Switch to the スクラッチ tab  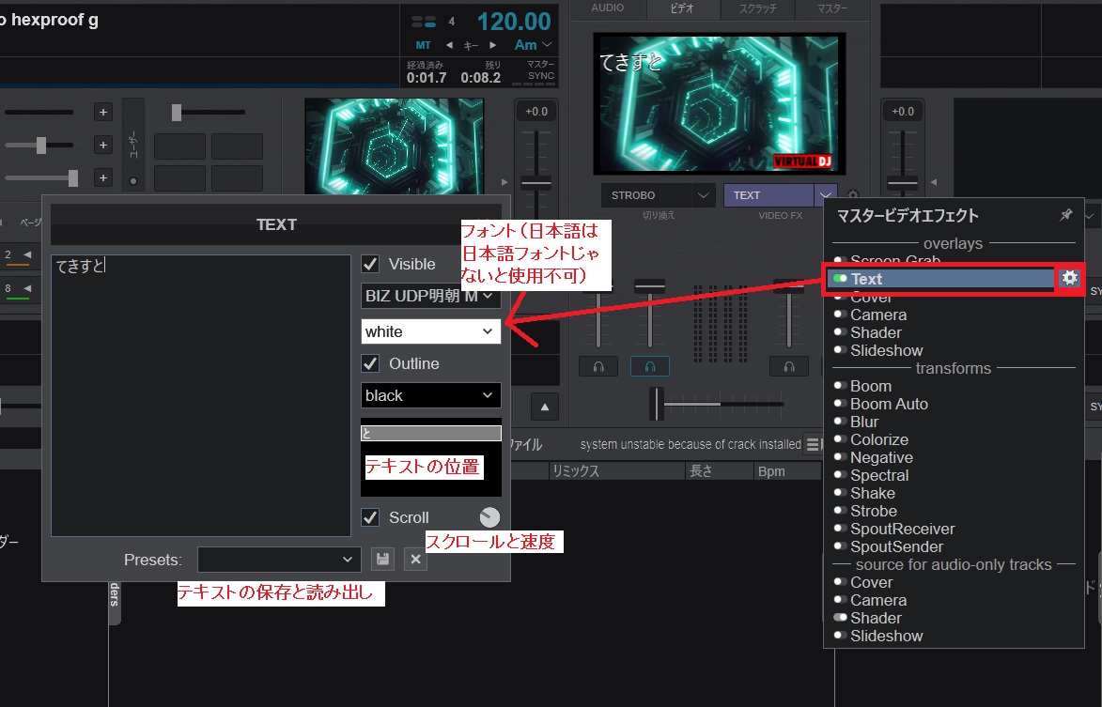[x=757, y=8]
